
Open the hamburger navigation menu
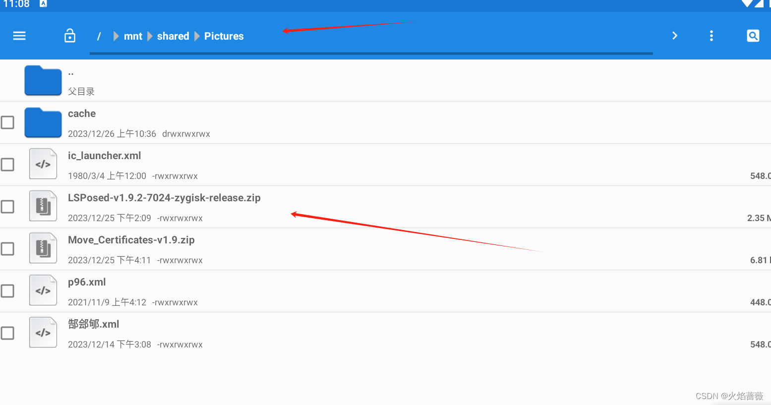tap(19, 36)
